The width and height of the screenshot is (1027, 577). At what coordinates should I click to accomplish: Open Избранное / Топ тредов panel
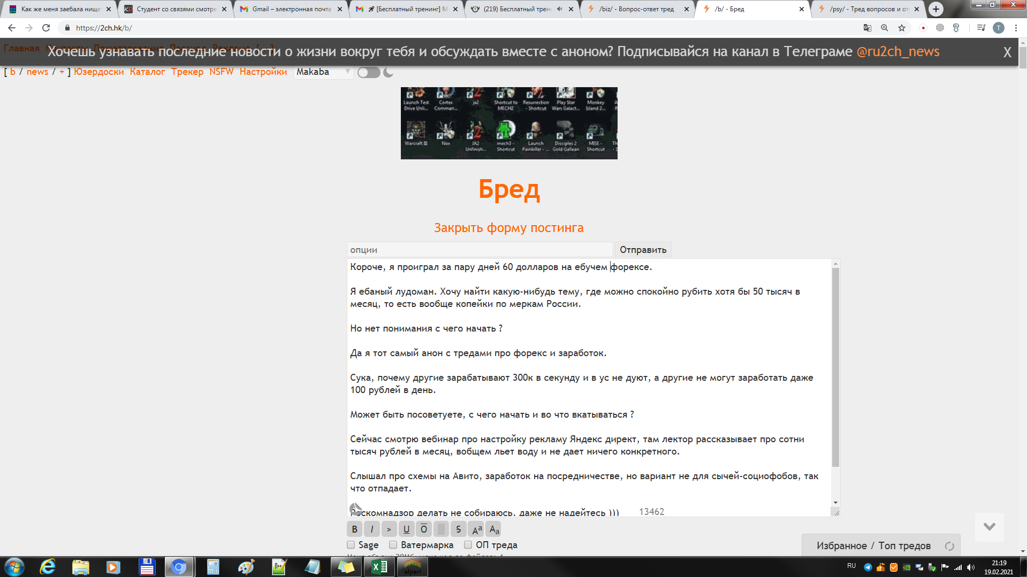click(x=873, y=545)
